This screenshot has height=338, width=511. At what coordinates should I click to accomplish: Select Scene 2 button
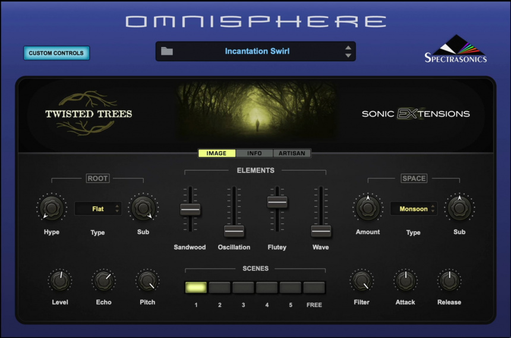220,288
